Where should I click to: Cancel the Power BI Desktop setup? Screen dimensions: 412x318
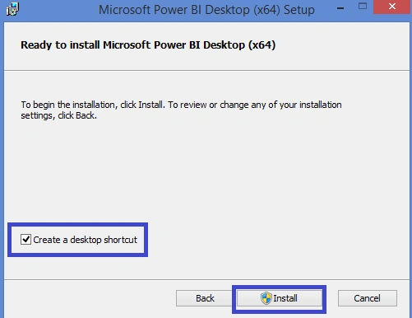[368, 298]
